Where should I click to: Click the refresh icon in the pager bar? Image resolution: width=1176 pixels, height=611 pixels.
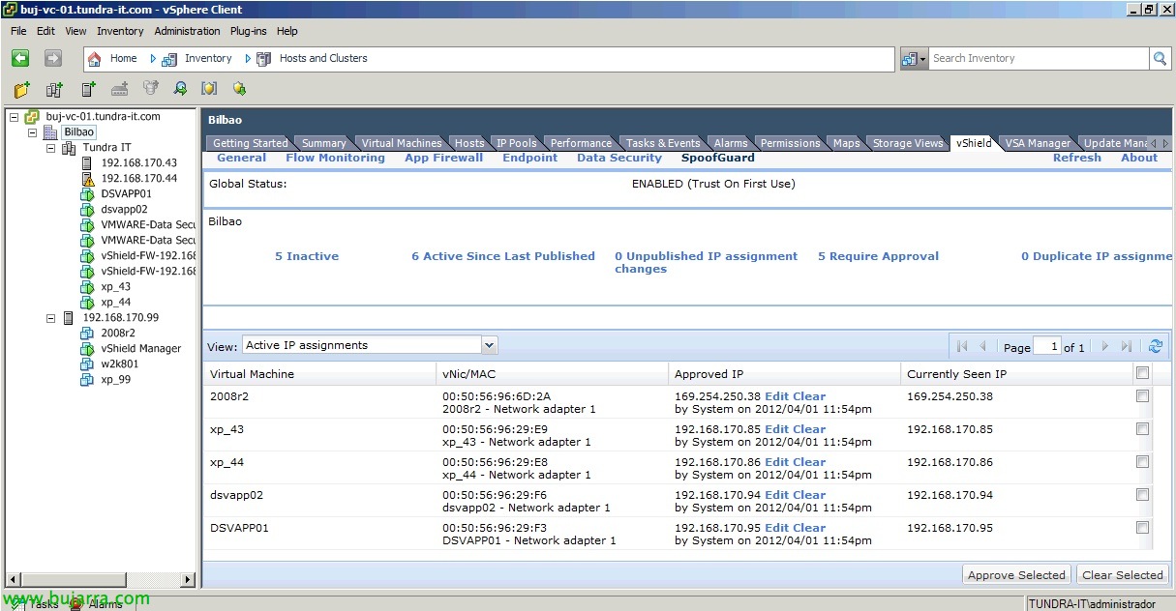point(1155,346)
